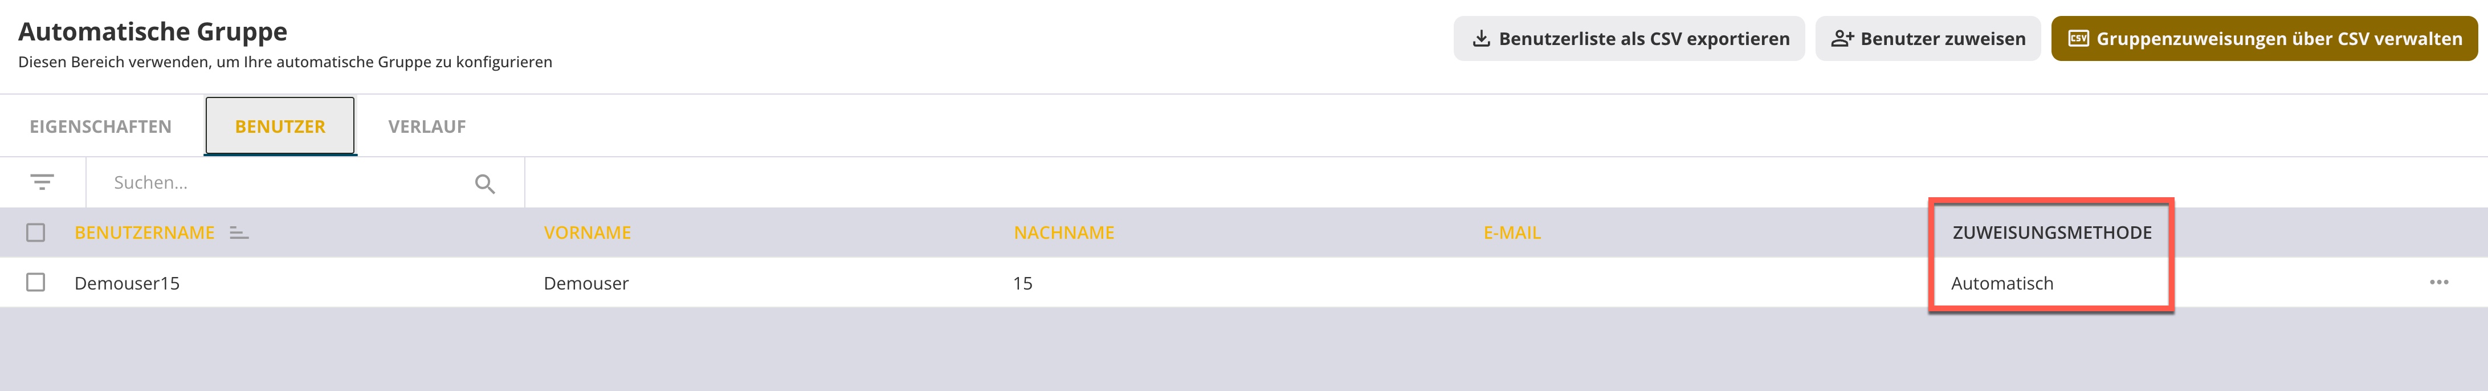Click the filter lines icon
Image resolution: width=2488 pixels, height=391 pixels.
(x=42, y=182)
